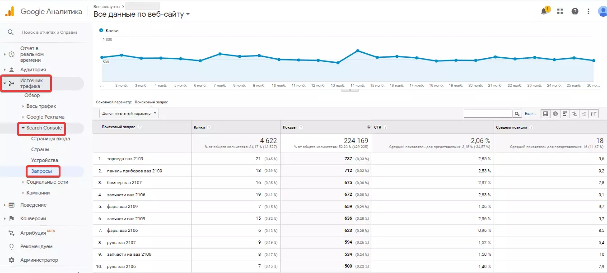Switch to term cloud view icon

coord(584,114)
